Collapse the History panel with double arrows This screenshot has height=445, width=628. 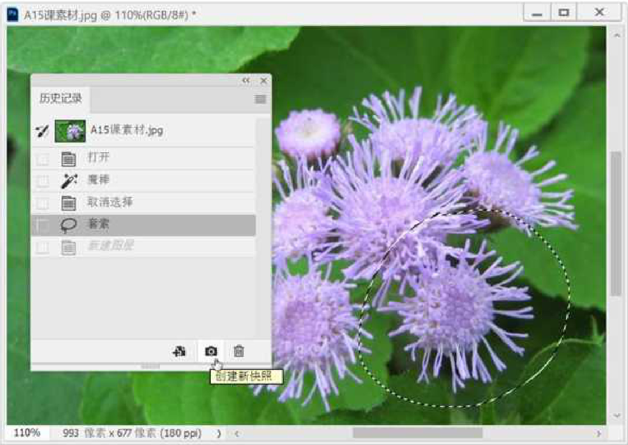coord(246,81)
